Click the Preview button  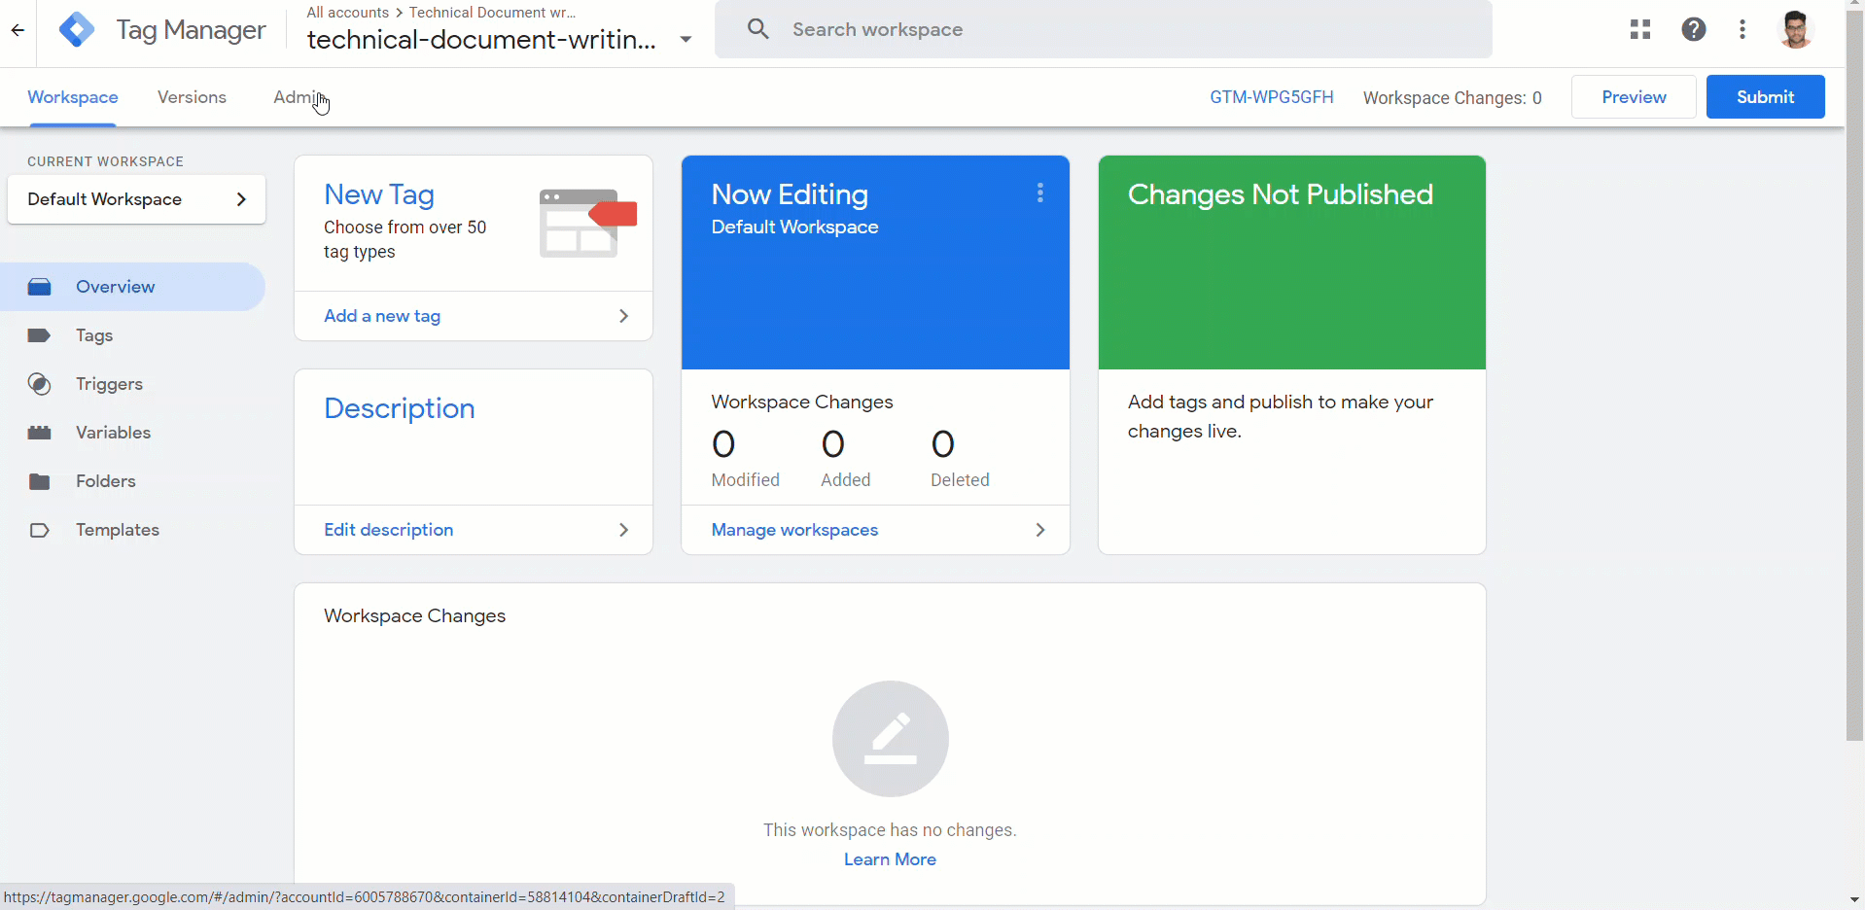[x=1634, y=97]
